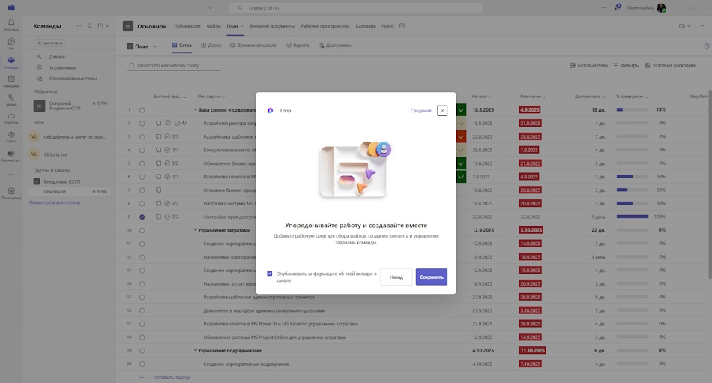Viewport: 712px width, 383px height.
Task: Click Посмотреть все группы link
Action: [55, 202]
